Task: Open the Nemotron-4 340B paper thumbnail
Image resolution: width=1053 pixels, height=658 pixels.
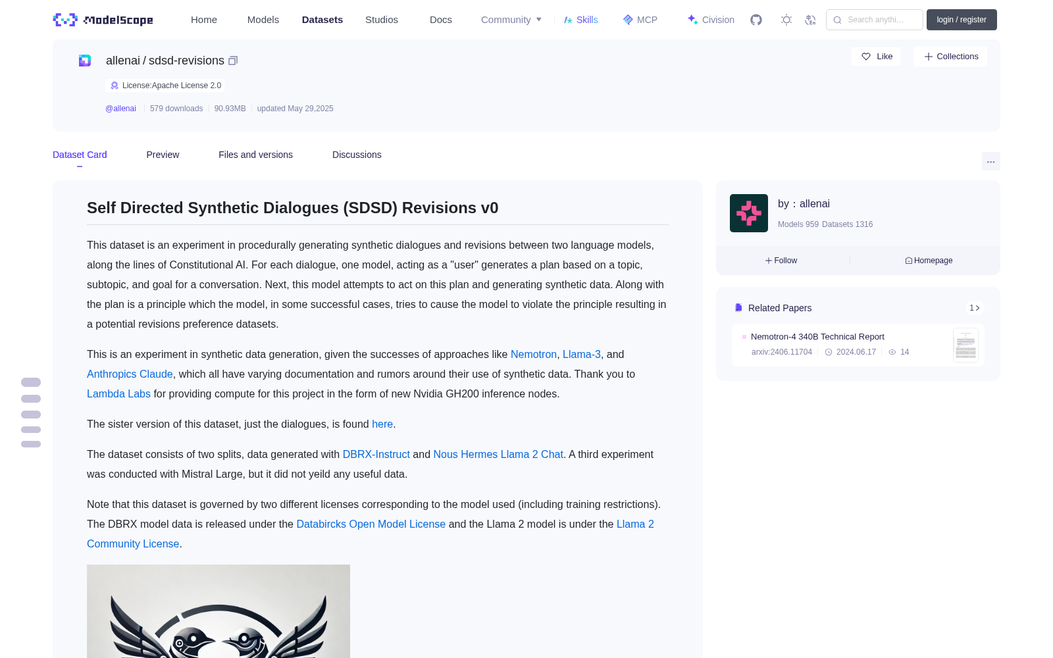Action: (x=965, y=345)
